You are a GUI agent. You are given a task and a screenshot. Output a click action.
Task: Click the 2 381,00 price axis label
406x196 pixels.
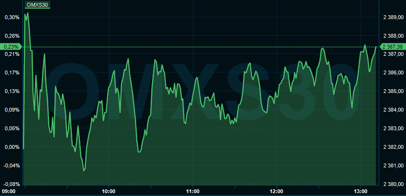pos(393,166)
